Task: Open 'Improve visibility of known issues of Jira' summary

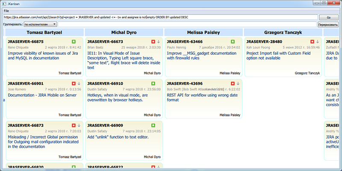Action: pos(43,56)
